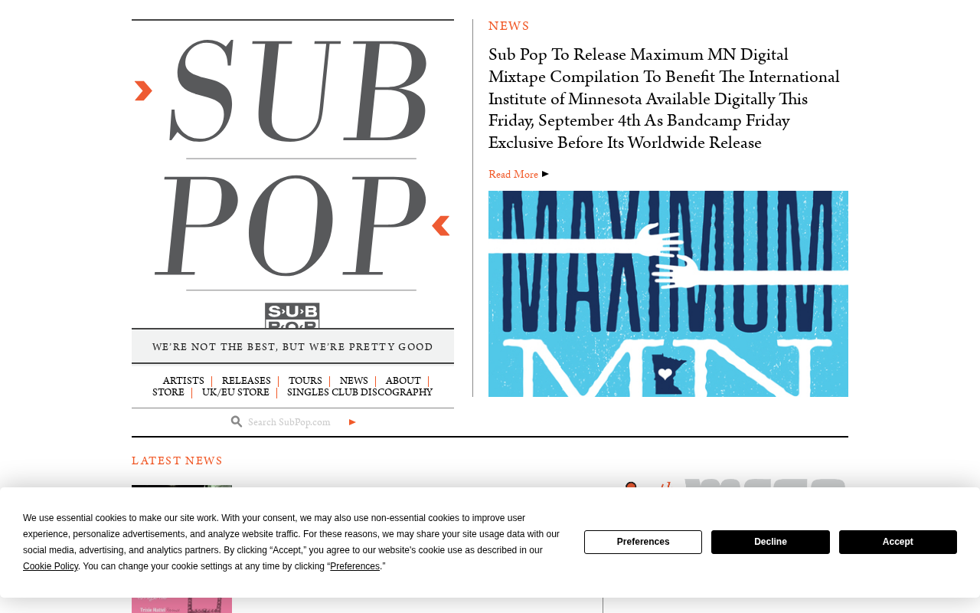This screenshot has width=980, height=613.
Task: Focus the Search SubPop.com field
Action: 295,422
